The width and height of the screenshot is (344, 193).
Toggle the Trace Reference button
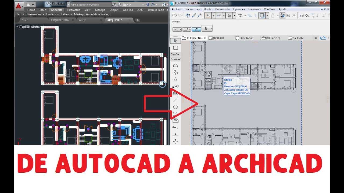tap(262, 16)
